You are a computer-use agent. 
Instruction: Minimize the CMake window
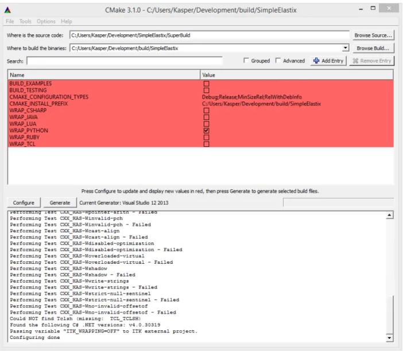click(361, 9)
